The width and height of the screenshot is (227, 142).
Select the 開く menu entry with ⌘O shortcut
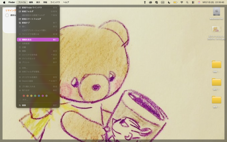38,27
